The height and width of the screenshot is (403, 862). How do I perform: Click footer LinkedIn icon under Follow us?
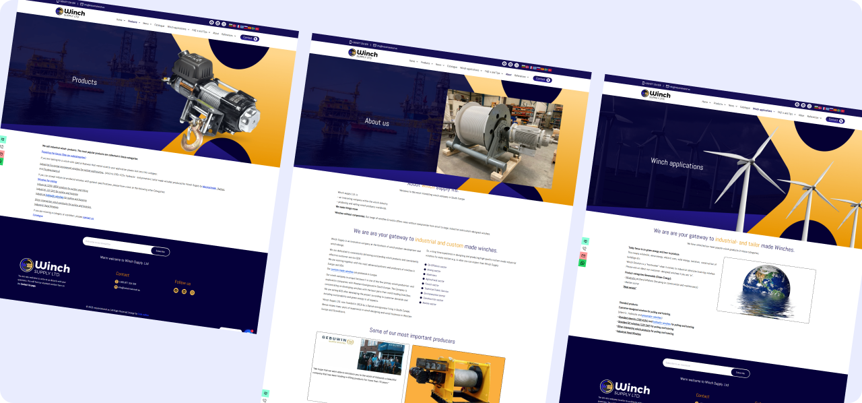tap(184, 291)
